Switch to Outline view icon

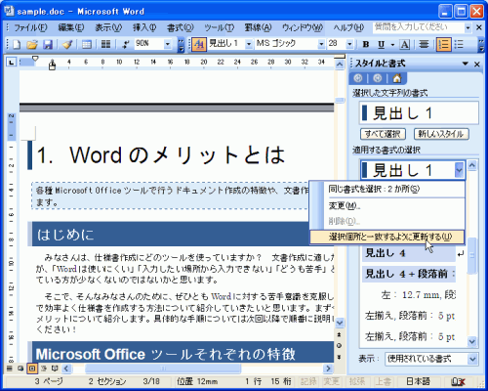click(x=44, y=369)
